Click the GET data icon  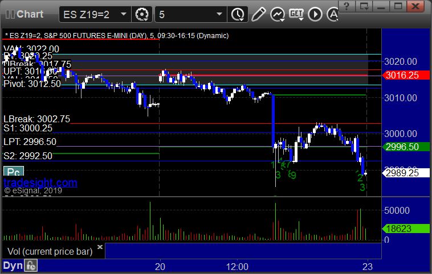(296, 14)
